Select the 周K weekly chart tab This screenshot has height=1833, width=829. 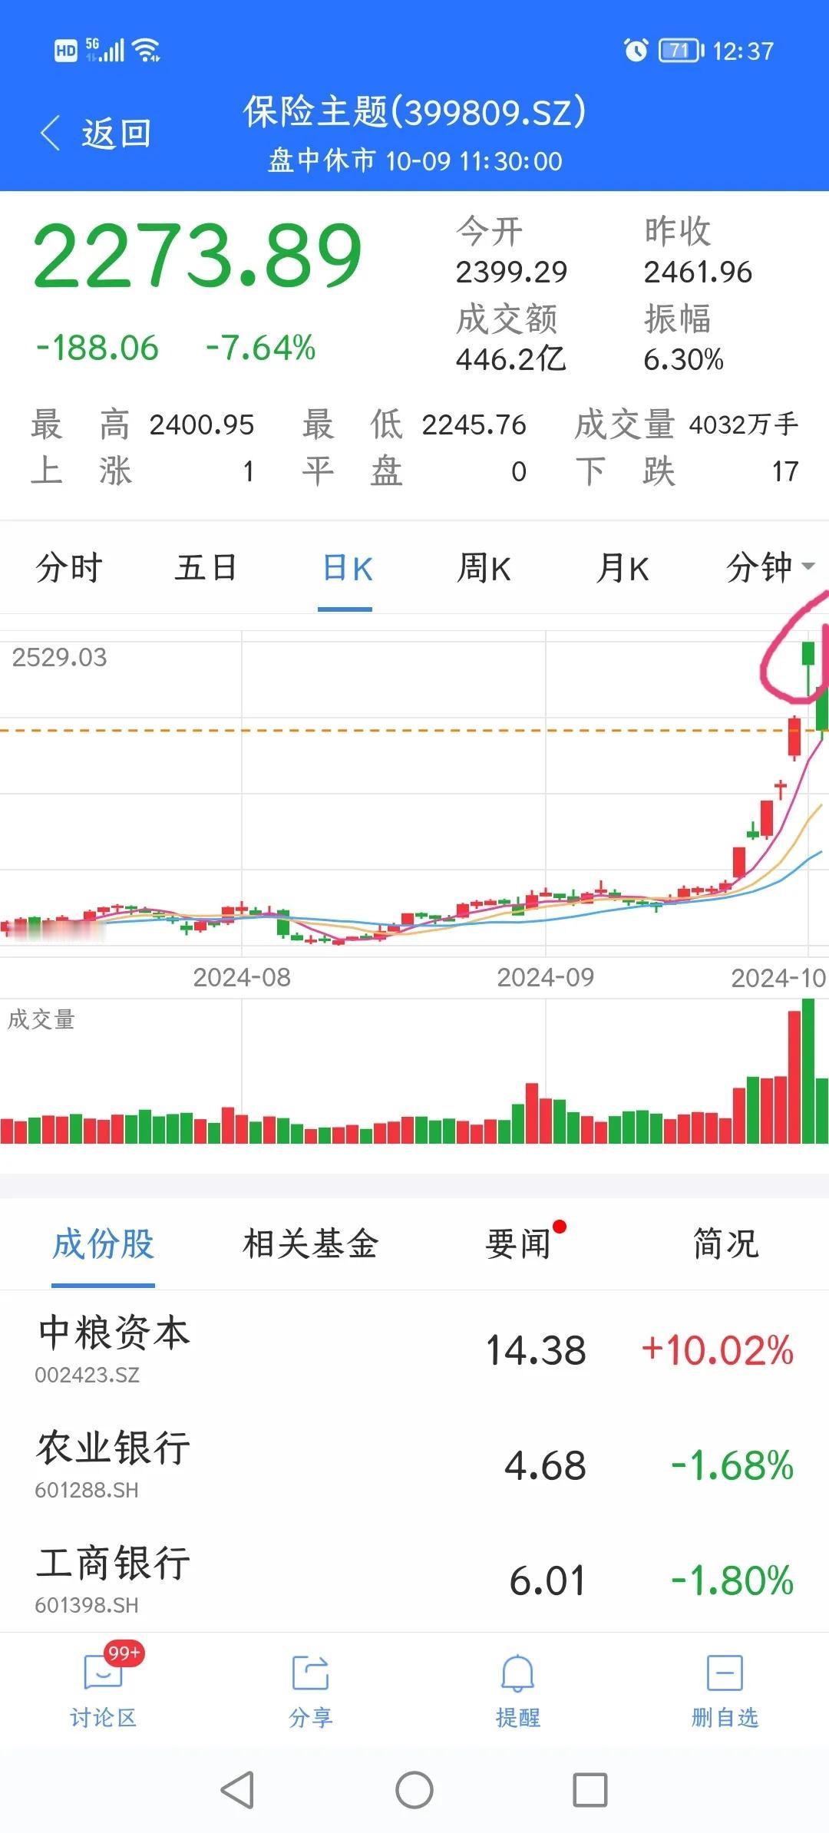click(484, 568)
